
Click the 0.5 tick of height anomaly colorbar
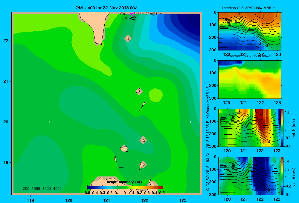162,193
